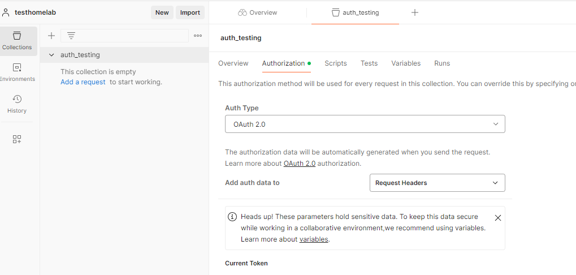Click the Add a request link
Viewport: 576px width, 275px height.
(x=83, y=82)
